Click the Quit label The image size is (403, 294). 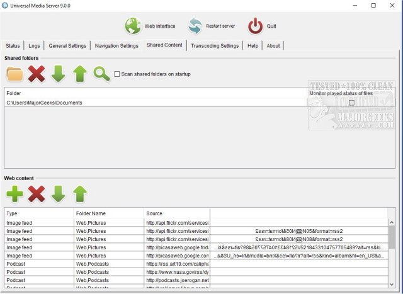point(271,26)
